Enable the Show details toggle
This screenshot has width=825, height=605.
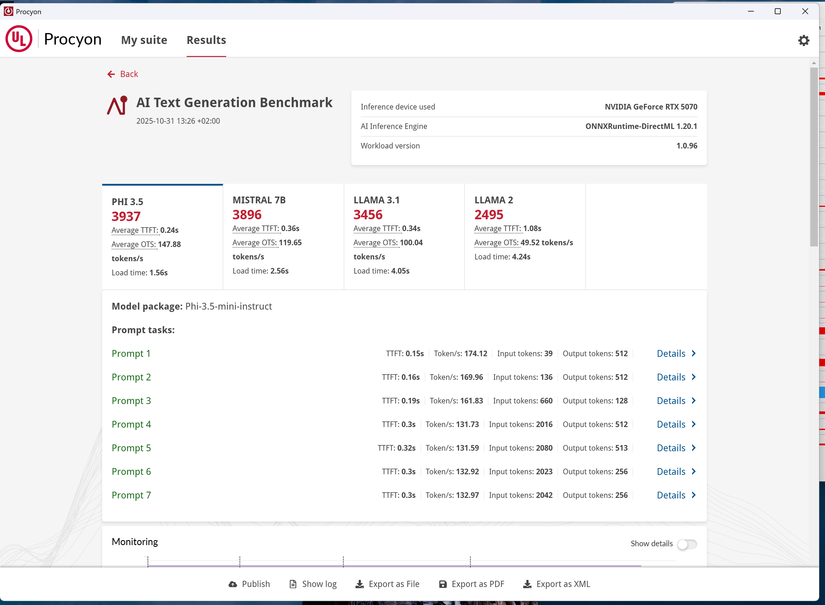(687, 544)
